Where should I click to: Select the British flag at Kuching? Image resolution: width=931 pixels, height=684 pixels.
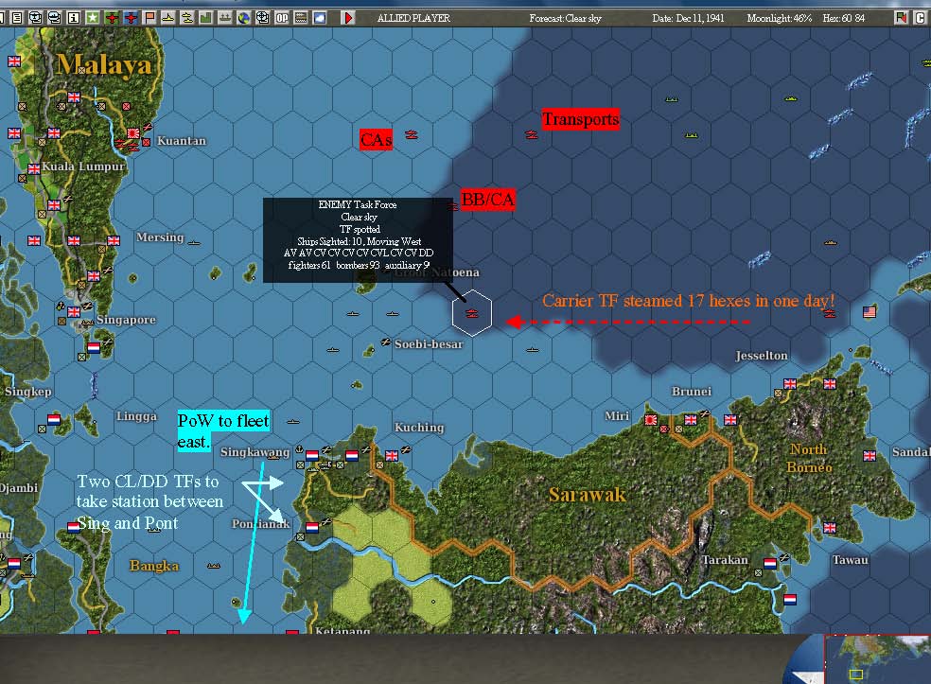pyautogui.click(x=392, y=455)
